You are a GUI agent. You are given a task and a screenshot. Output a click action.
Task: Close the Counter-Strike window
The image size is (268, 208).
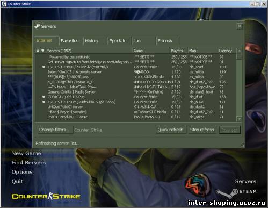point(264,4)
